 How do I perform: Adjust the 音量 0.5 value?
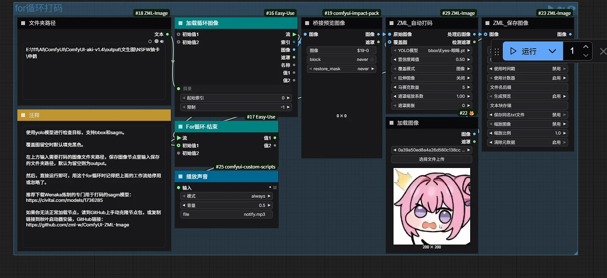click(x=227, y=206)
